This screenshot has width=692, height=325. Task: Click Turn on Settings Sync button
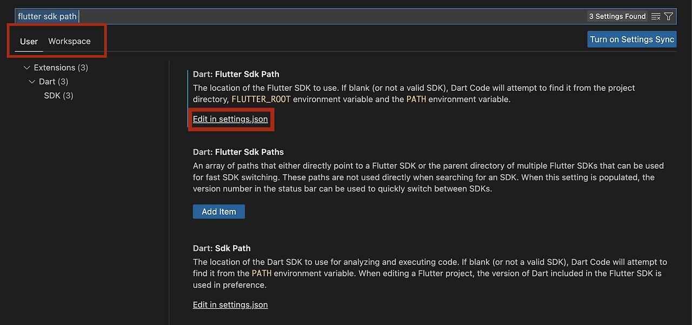coord(632,39)
